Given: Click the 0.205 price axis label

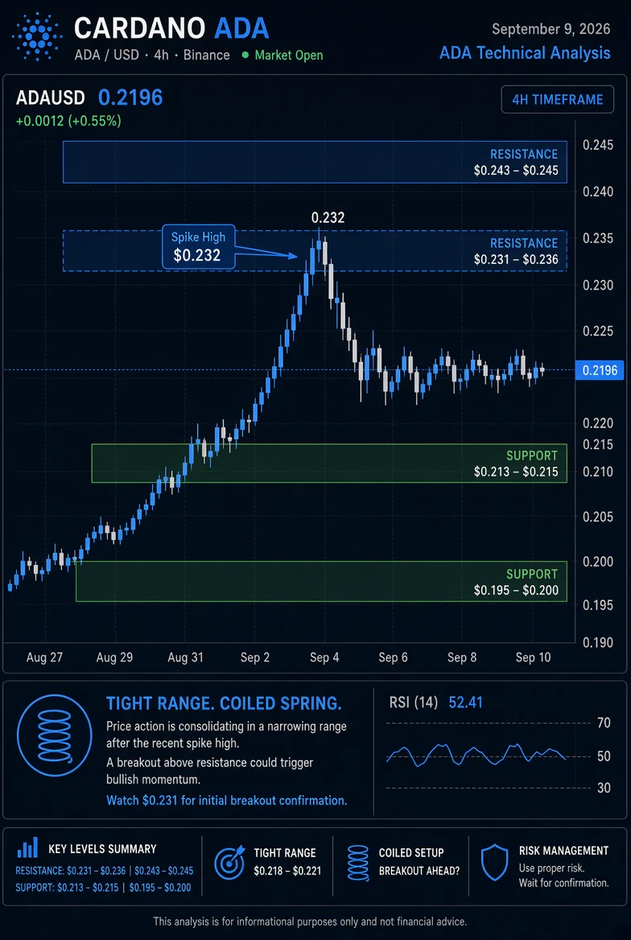Looking at the screenshot, I should click(597, 517).
